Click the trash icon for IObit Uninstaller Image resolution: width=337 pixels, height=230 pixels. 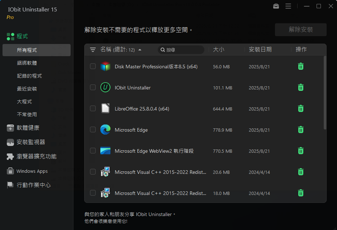pos(301,87)
